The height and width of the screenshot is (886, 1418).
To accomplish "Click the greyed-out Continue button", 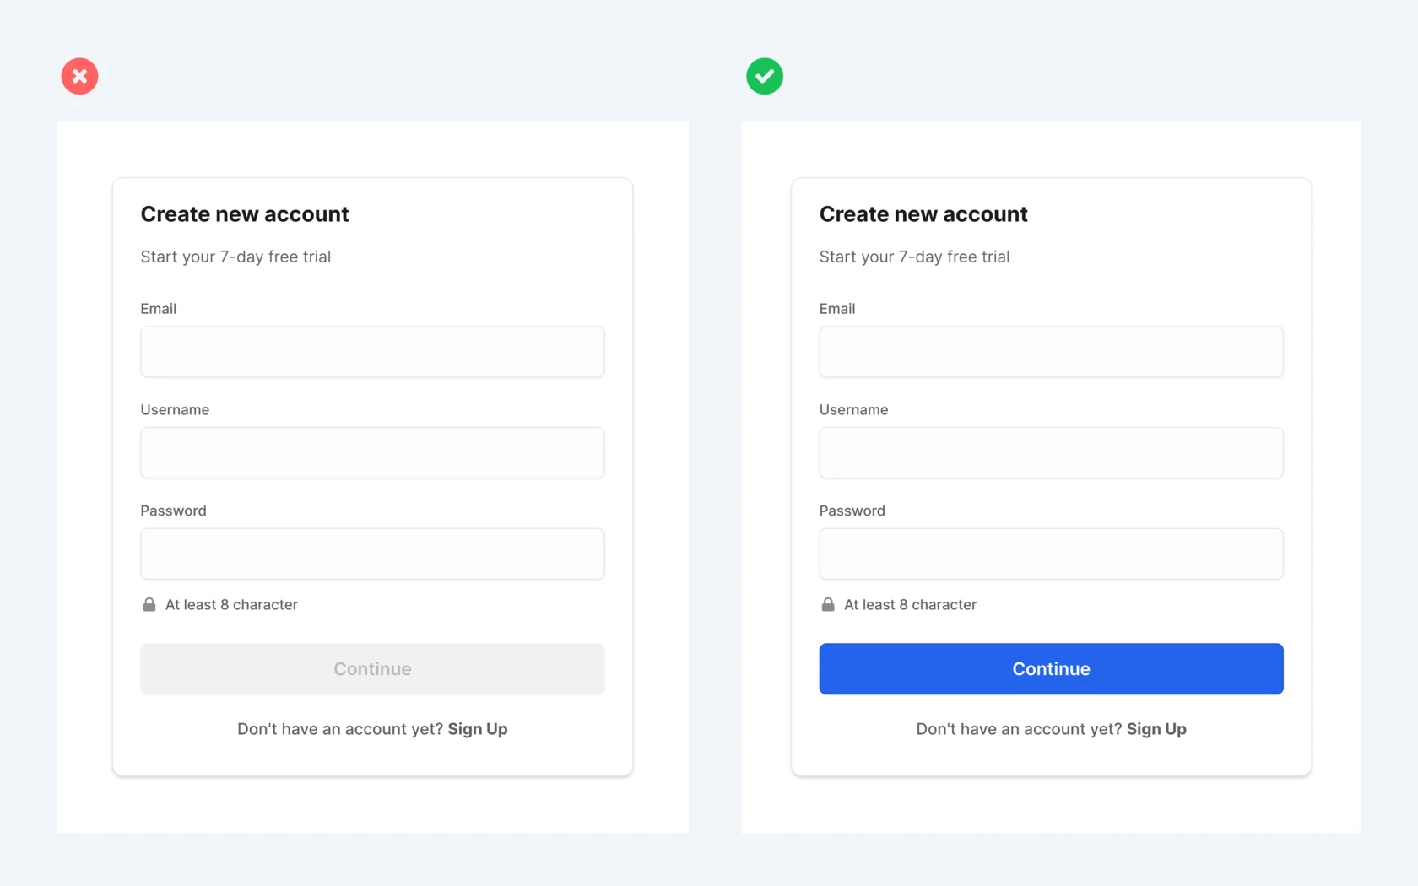I will [x=372, y=669].
